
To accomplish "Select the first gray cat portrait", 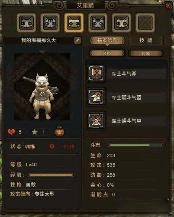I will click(26, 23).
